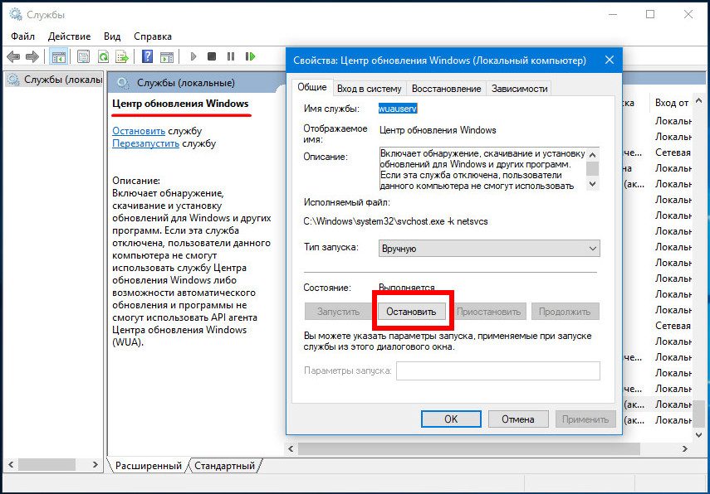Click the gear icon in the Службы (локальные) header
This screenshot has height=494, width=710.
coord(122,83)
